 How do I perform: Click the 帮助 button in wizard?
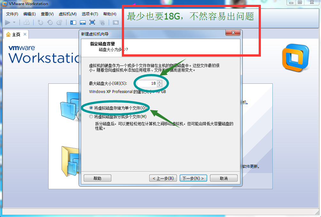click(98, 178)
